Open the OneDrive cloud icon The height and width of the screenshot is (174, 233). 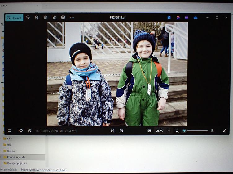click(x=196, y=18)
